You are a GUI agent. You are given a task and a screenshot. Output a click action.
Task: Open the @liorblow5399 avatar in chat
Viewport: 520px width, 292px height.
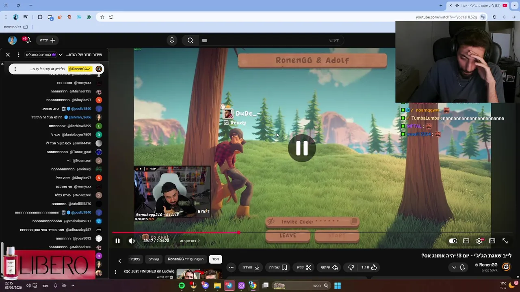[x=99, y=126]
